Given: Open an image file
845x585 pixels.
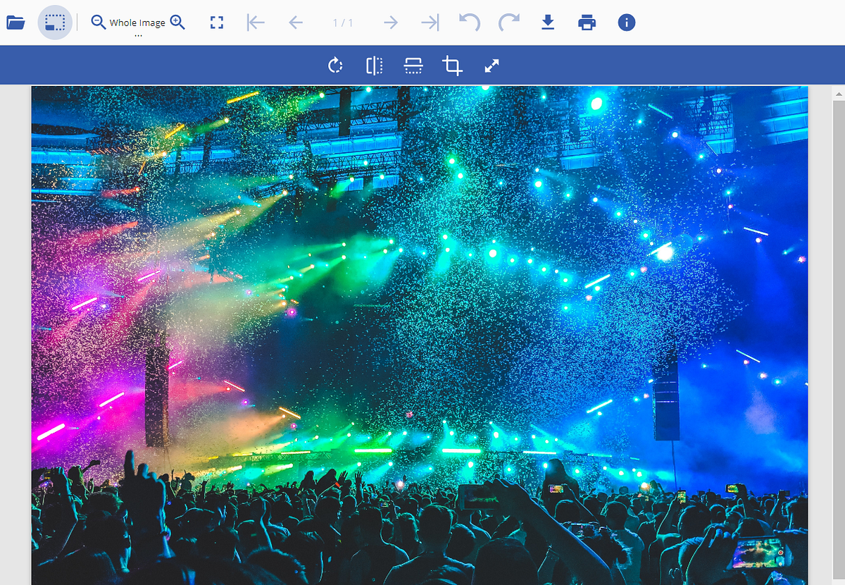Looking at the screenshot, I should (x=17, y=22).
